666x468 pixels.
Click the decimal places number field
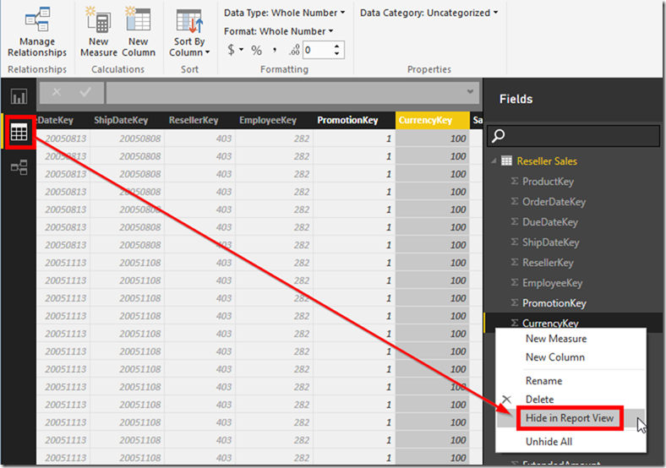click(x=317, y=50)
